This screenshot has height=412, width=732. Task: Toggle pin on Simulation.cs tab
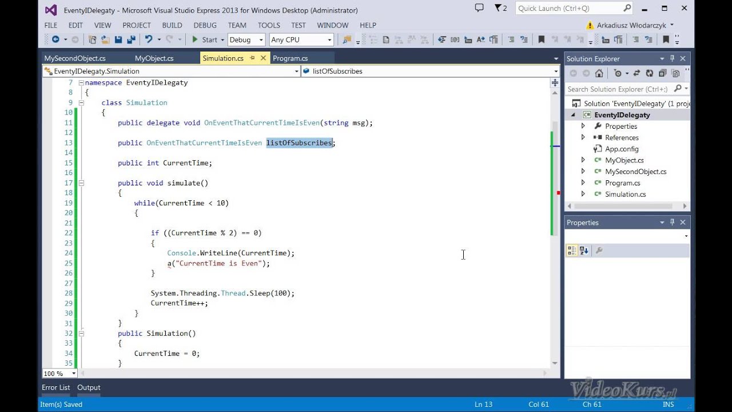click(x=252, y=58)
